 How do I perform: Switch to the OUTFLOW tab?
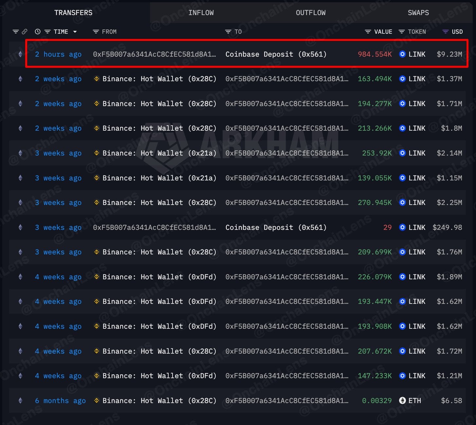311,12
